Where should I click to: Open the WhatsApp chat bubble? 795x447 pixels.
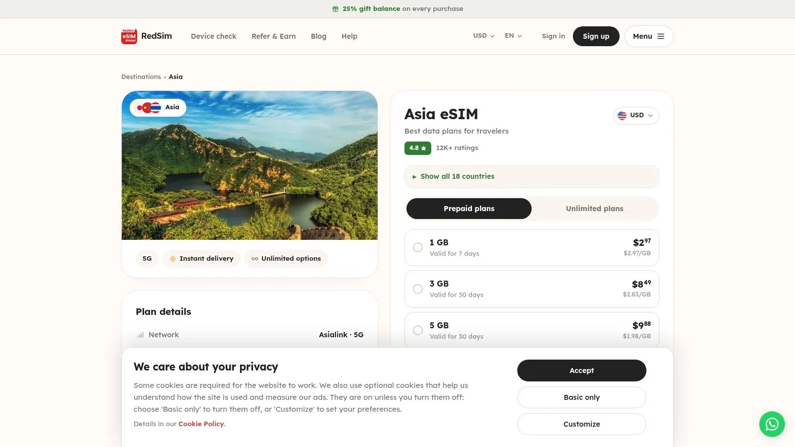click(772, 424)
